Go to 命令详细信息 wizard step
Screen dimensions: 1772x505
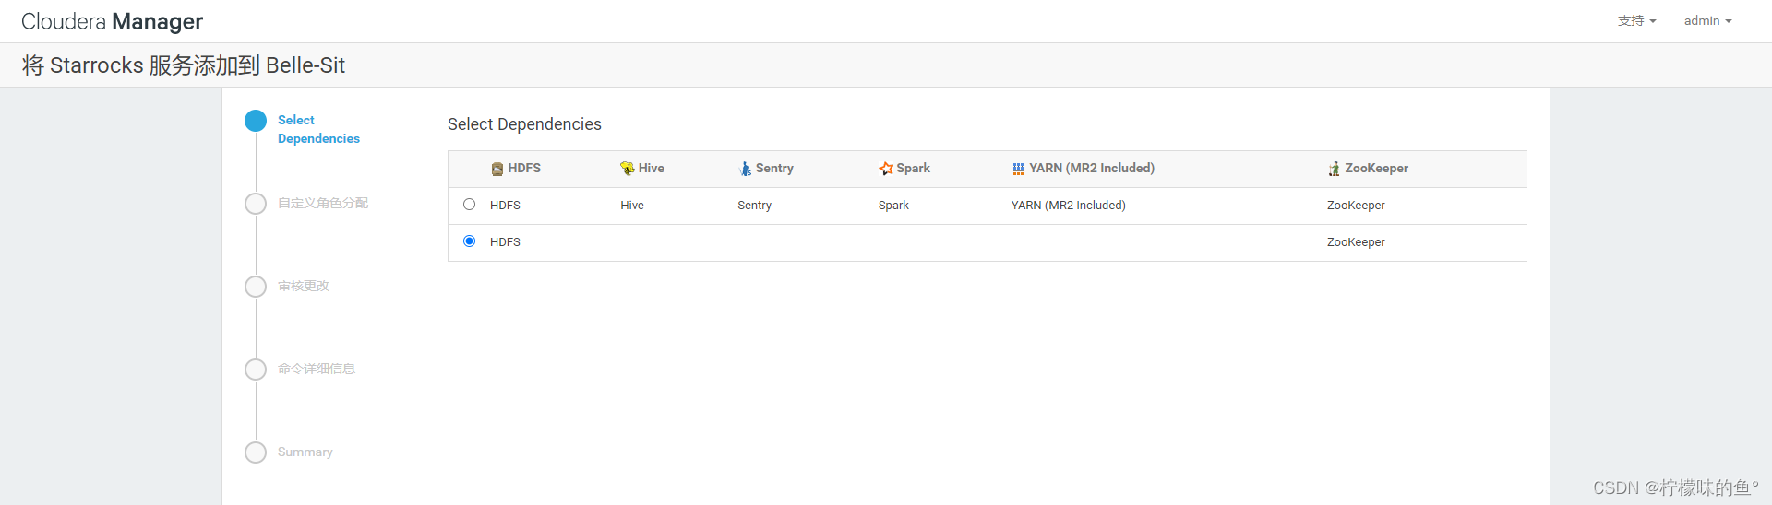(x=317, y=369)
